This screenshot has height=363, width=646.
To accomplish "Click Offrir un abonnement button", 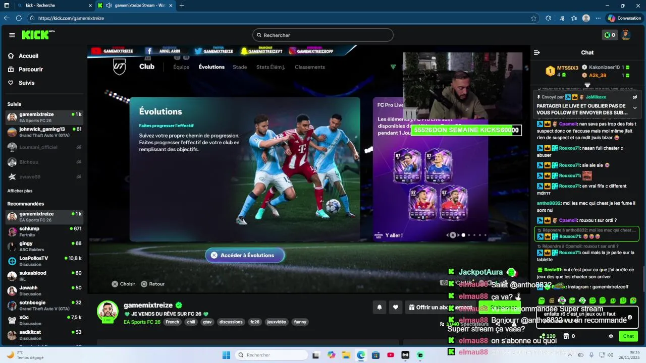I will point(440,307).
